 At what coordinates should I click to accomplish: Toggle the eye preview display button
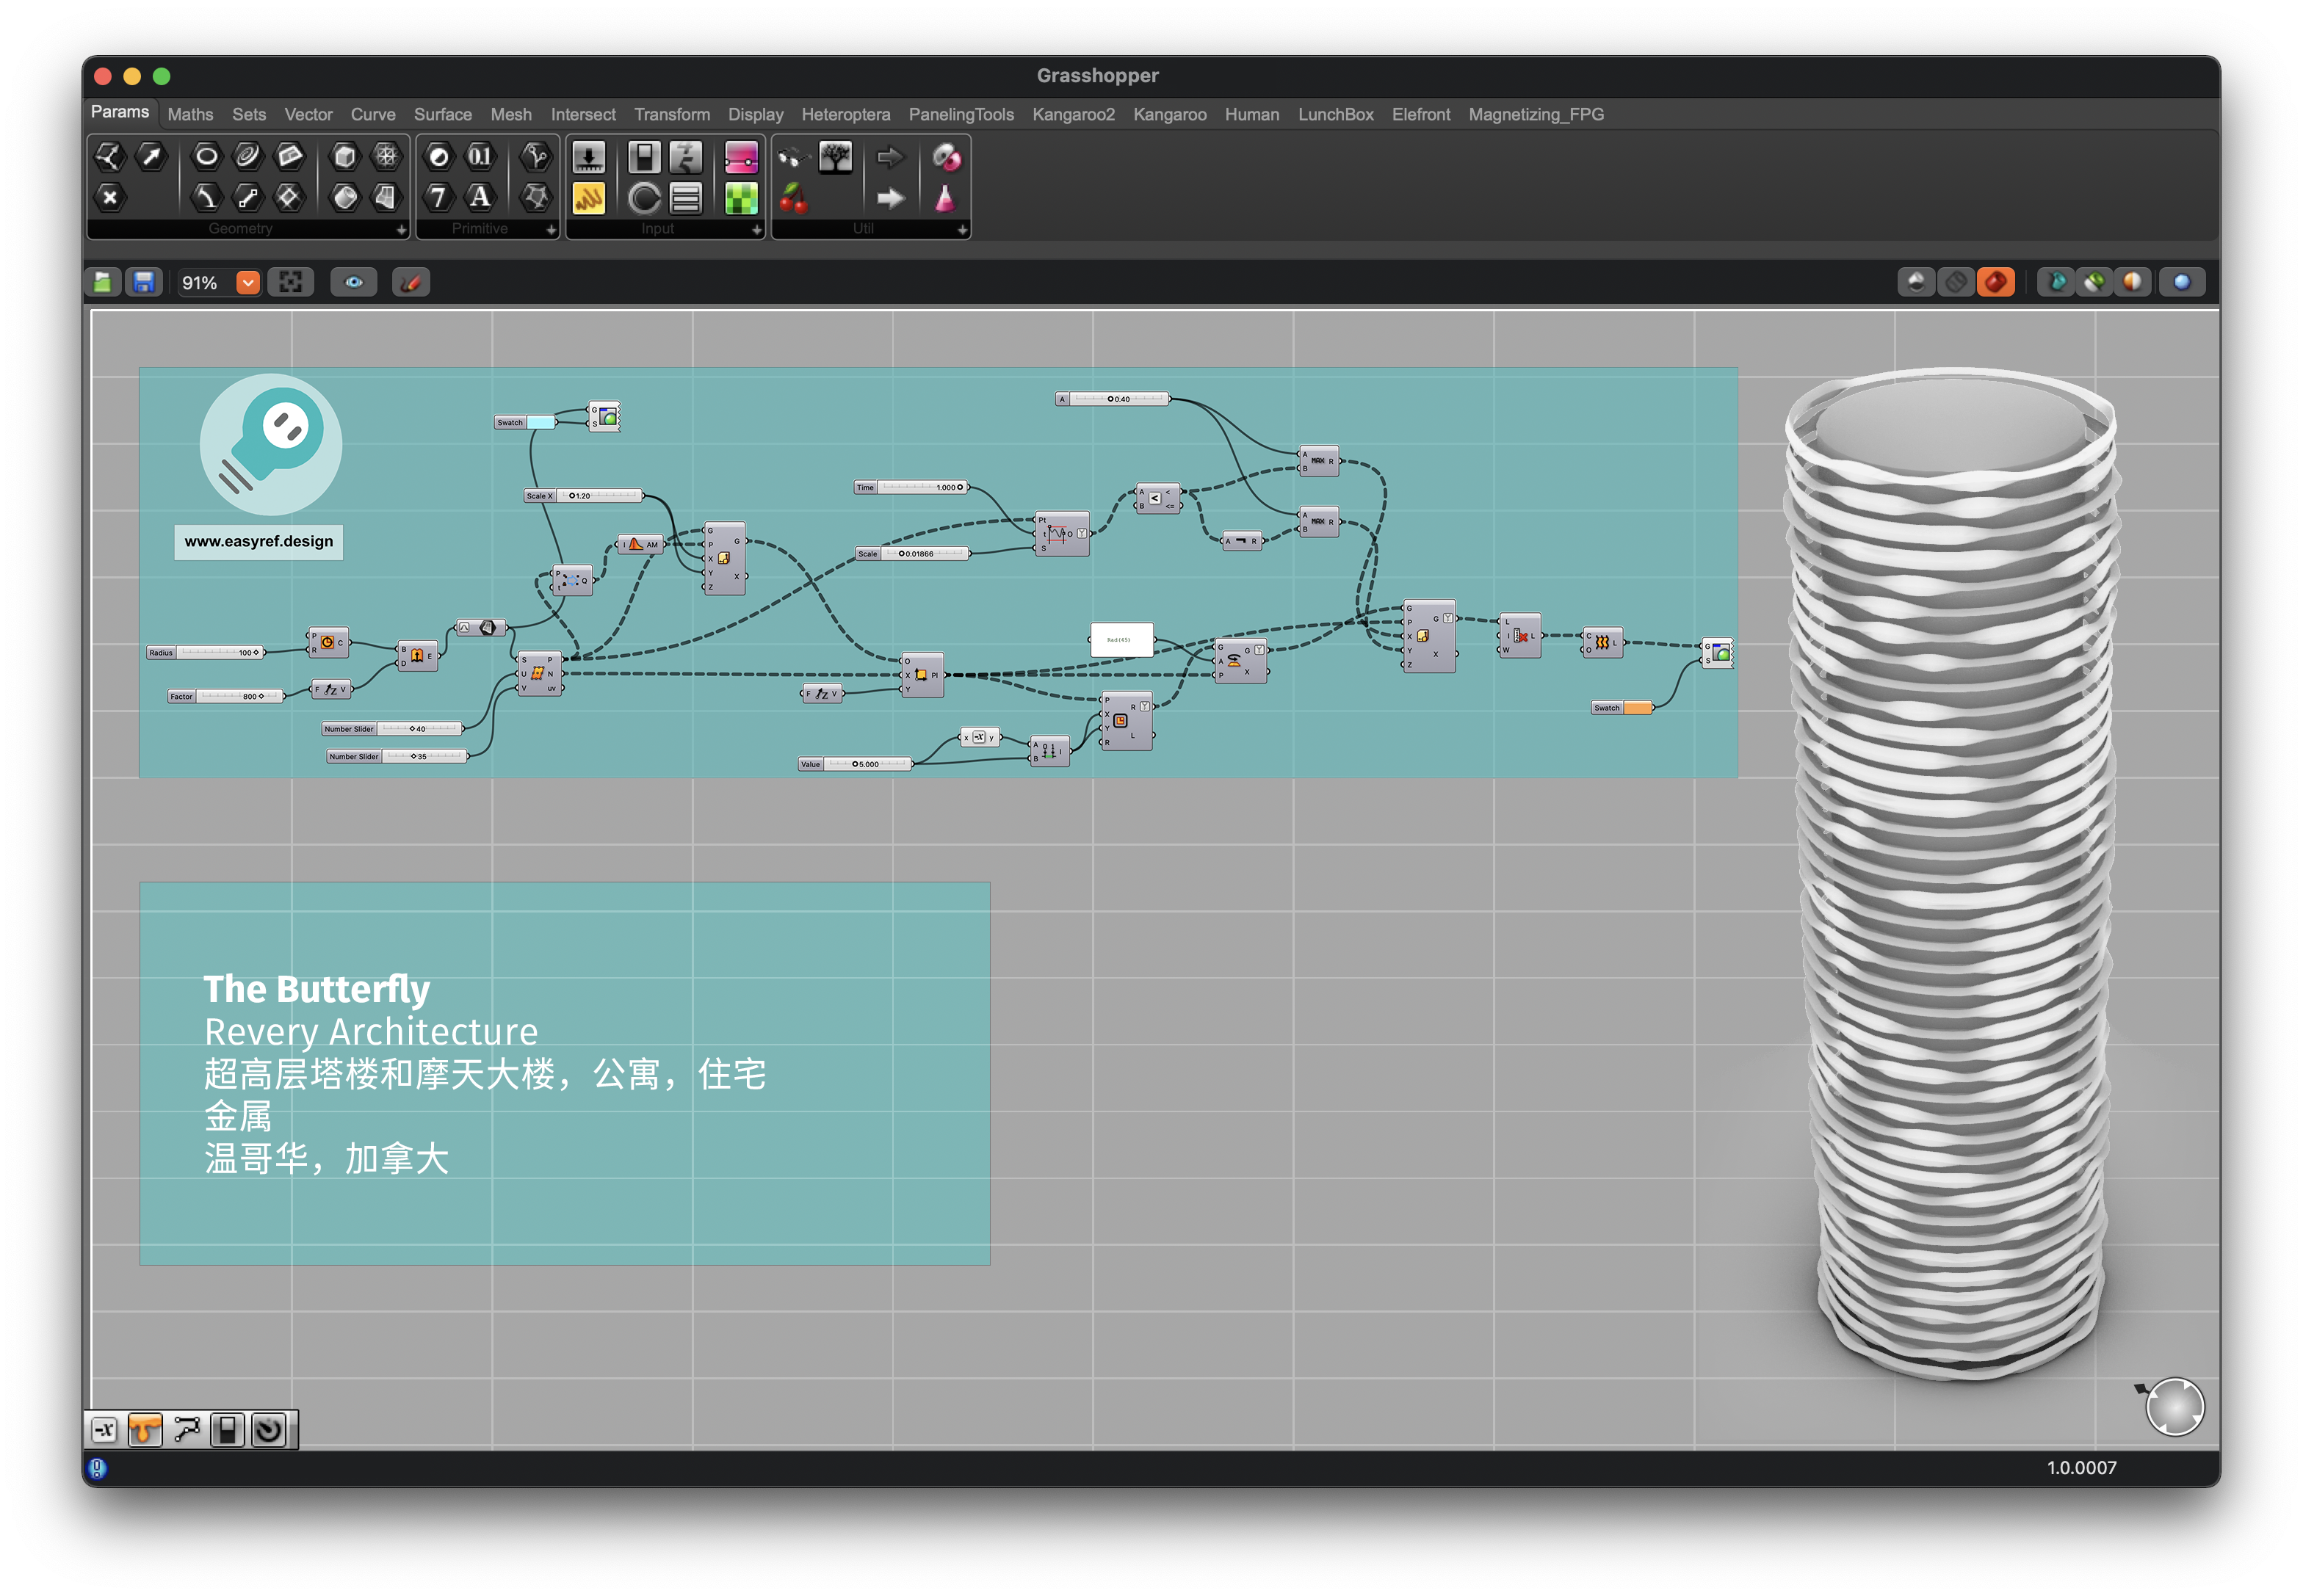354,283
